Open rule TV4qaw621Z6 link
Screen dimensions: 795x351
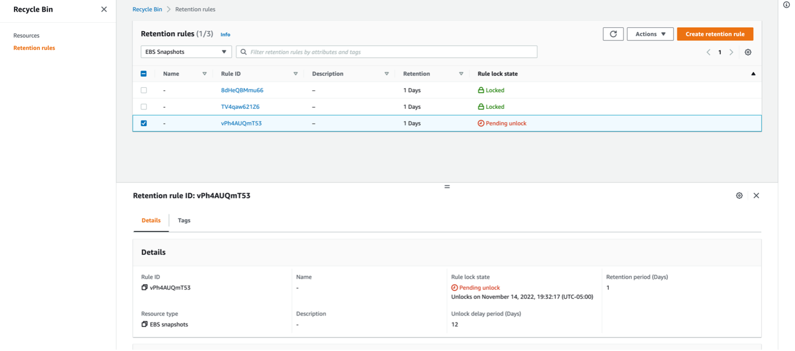pos(240,107)
